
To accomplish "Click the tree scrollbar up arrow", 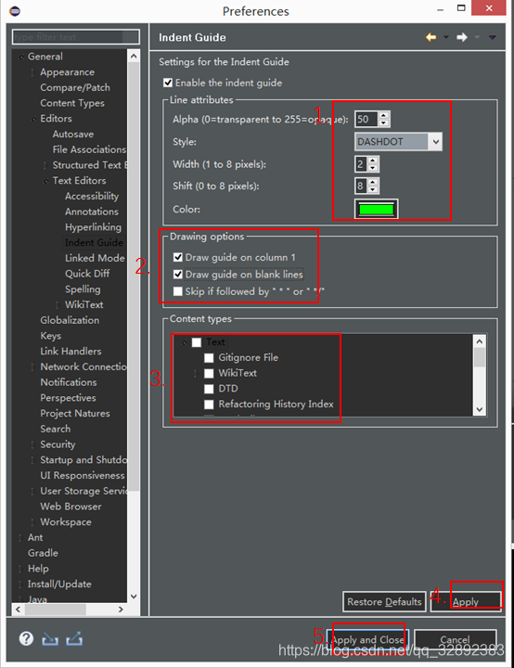I will pyautogui.click(x=134, y=57).
